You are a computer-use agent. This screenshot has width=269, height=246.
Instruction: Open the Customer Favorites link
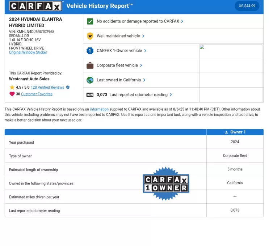tap(37, 94)
